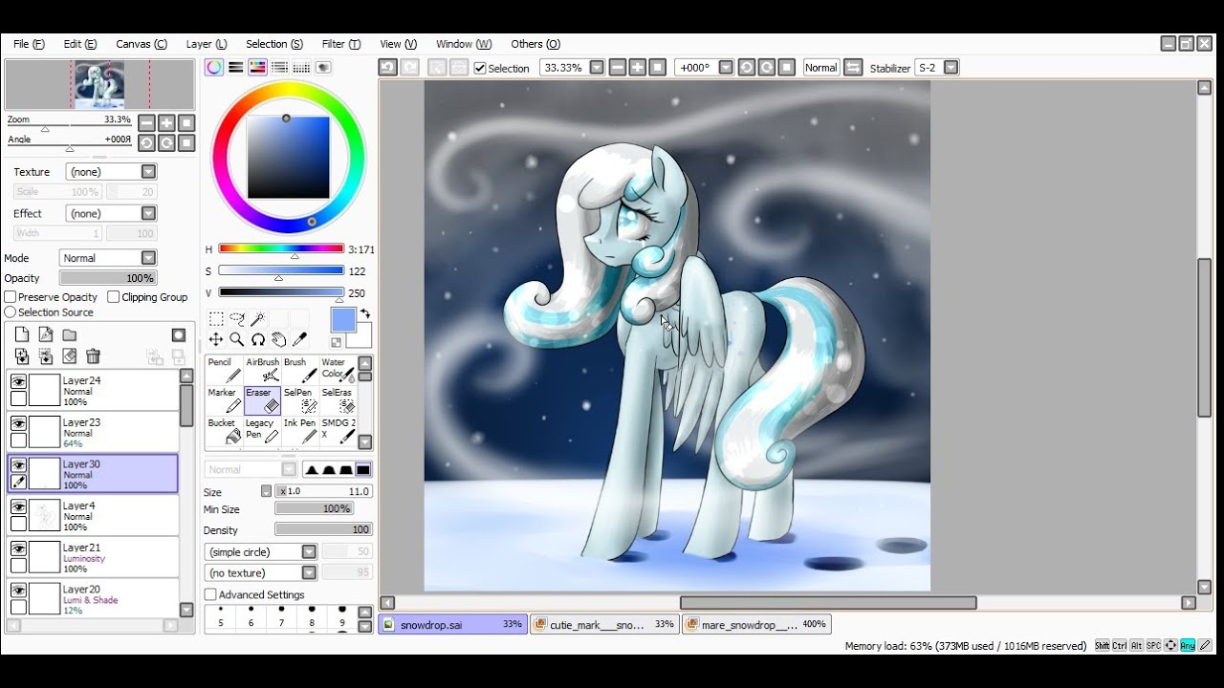The width and height of the screenshot is (1224, 688).
Task: Select the lasso selection tool
Action: 237,319
